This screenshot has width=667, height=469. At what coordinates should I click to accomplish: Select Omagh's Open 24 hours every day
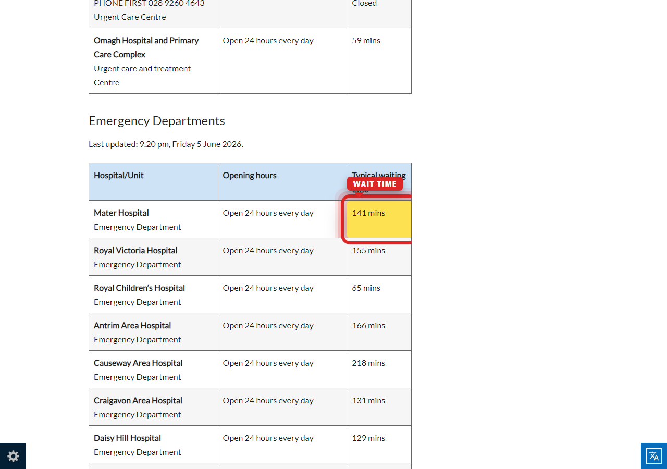point(268,40)
